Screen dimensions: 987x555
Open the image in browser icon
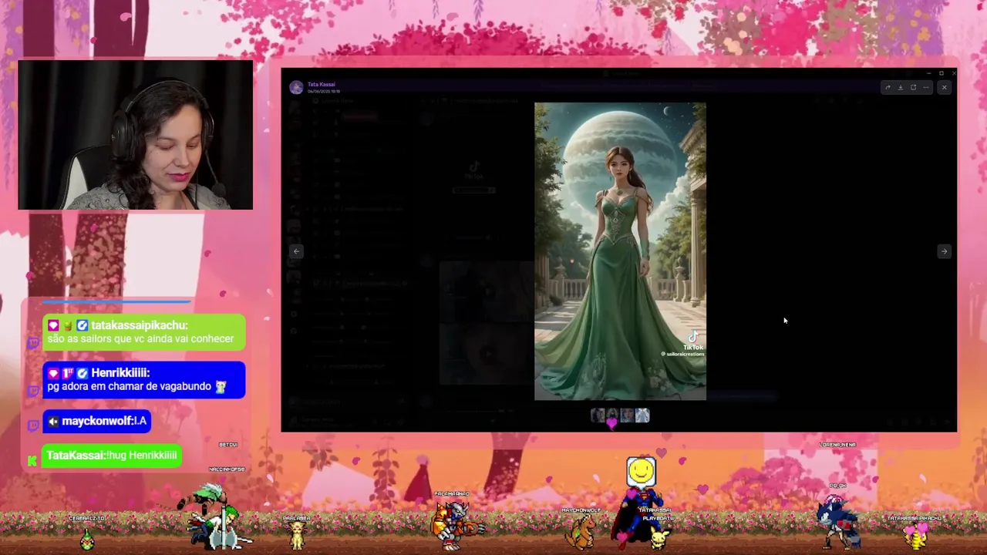pos(913,87)
